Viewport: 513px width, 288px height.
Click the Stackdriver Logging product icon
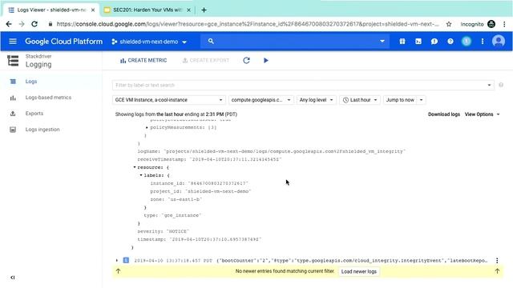[13, 61]
